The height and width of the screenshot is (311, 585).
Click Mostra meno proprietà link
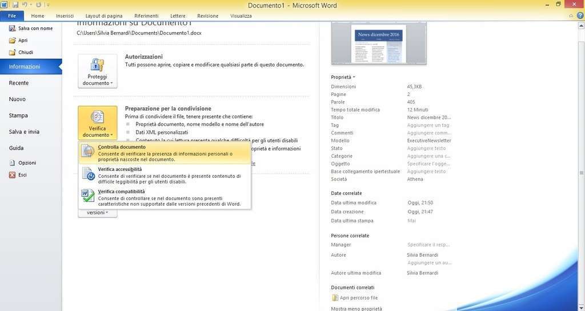point(356,309)
